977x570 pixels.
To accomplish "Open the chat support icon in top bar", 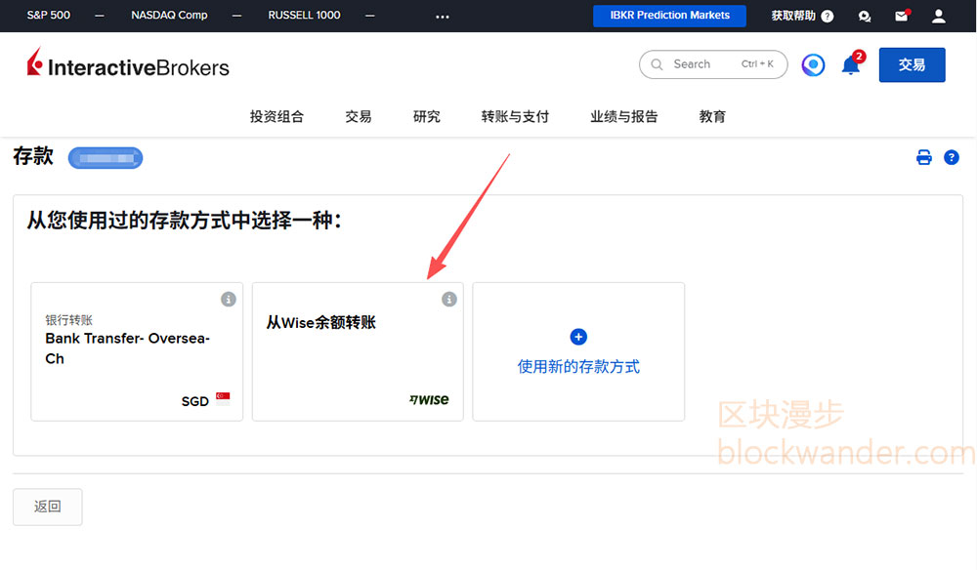I will pos(865,17).
